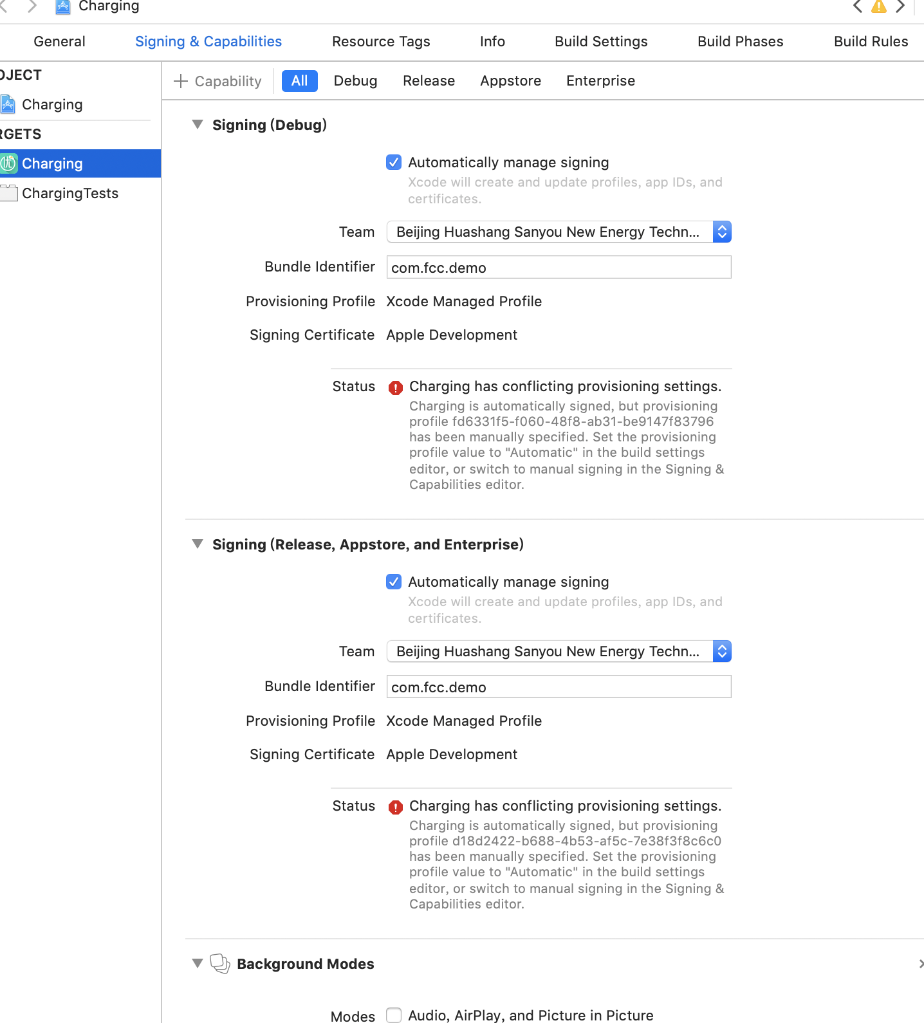Click the red error icon in Release status
Screen dimensions: 924x1023
pos(396,807)
